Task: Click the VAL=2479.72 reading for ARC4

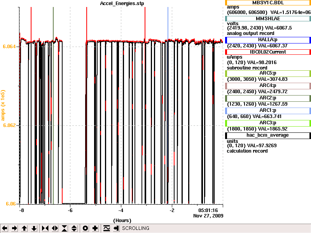Action: click(x=272, y=92)
